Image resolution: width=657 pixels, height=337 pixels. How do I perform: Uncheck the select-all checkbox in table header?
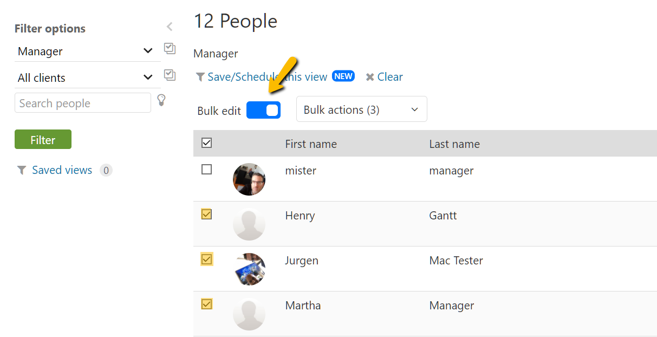tap(206, 143)
